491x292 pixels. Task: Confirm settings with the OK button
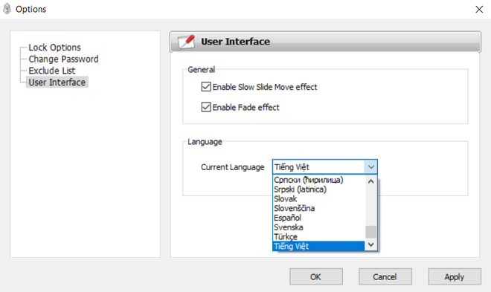315,276
